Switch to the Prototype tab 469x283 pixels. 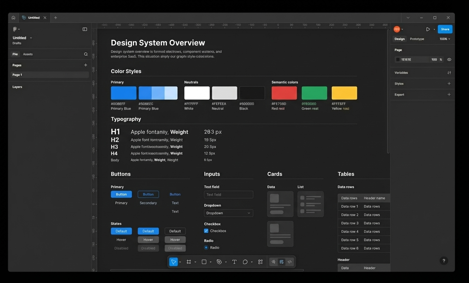click(417, 39)
